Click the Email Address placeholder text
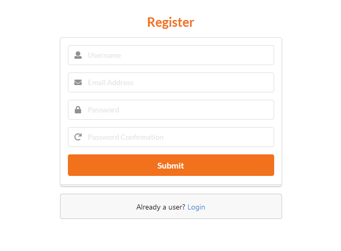 (111, 82)
